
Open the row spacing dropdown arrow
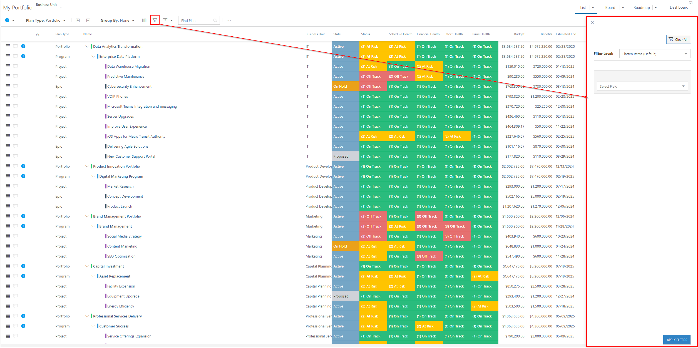point(172,21)
